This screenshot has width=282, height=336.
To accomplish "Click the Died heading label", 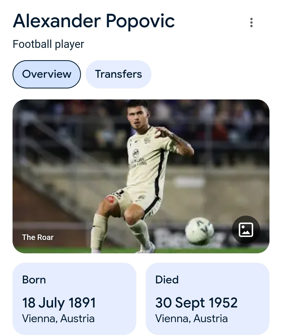I will [167, 280].
